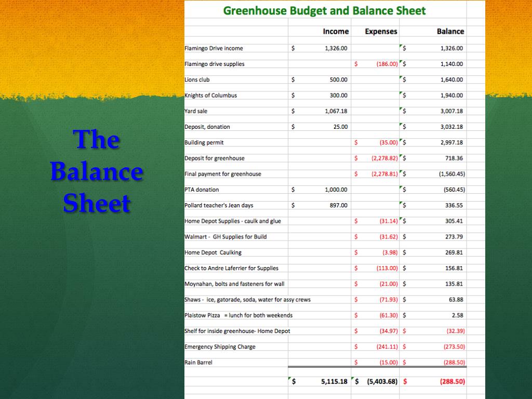Click the 'Building permit' row label
This screenshot has width=532, height=399.
pyautogui.click(x=204, y=142)
